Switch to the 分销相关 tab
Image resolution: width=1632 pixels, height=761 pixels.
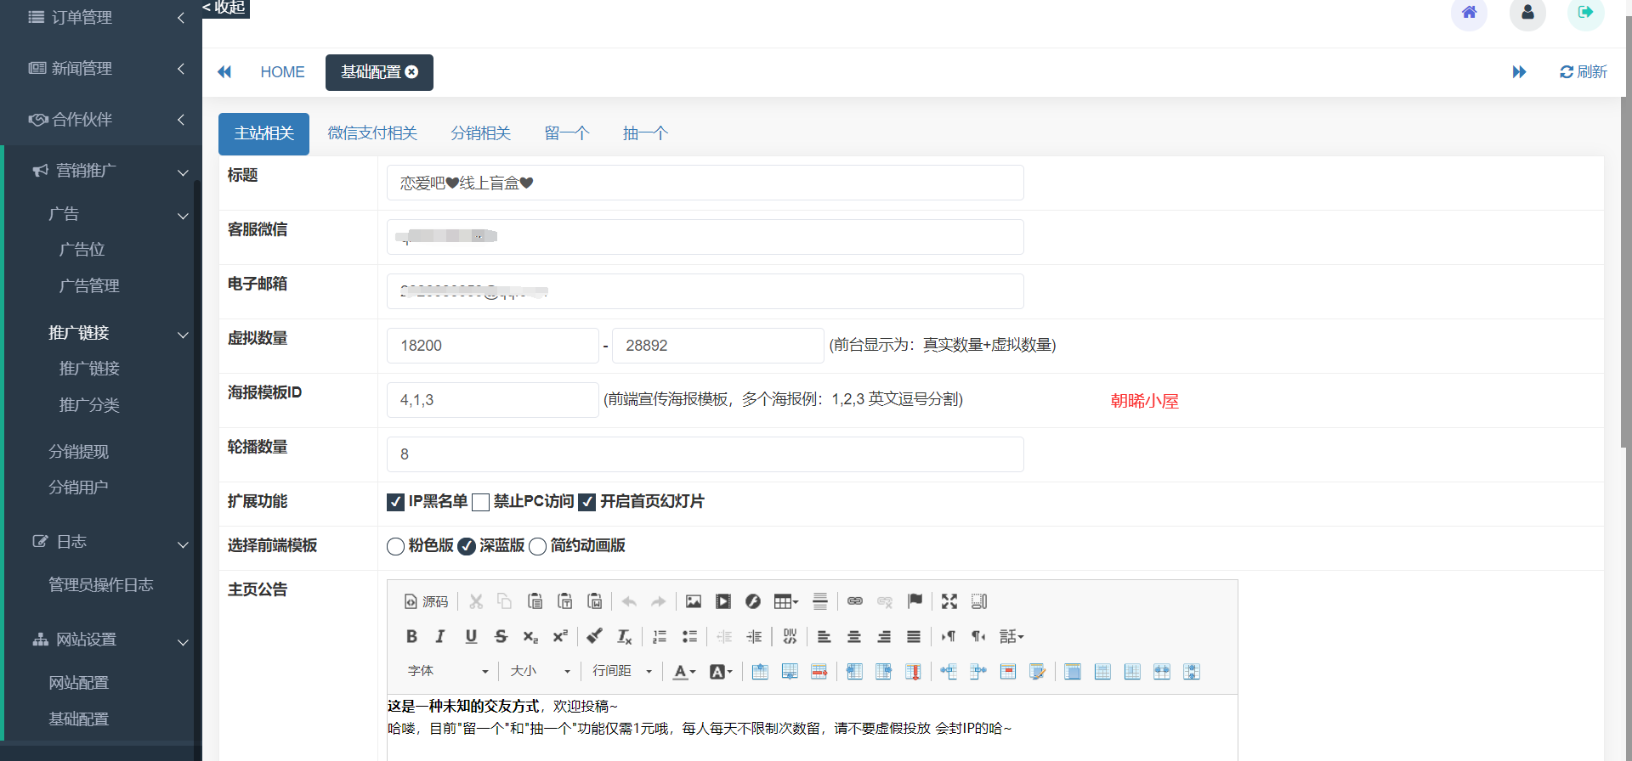480,133
